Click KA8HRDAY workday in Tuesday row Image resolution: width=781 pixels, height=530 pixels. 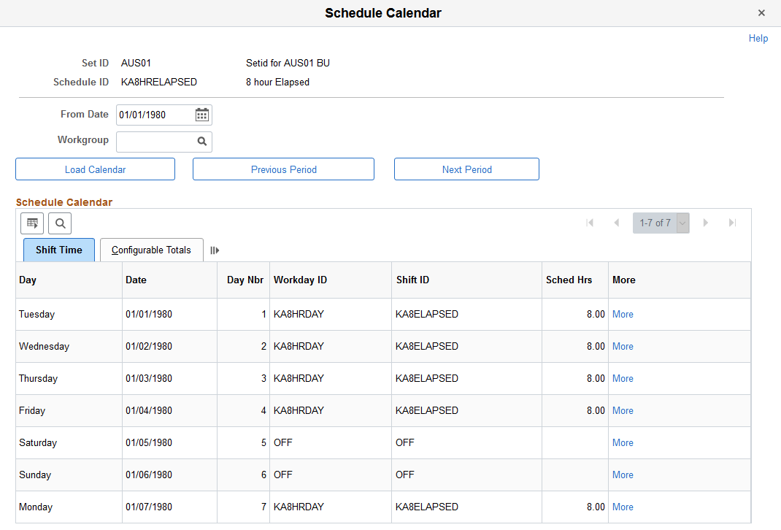coord(299,315)
